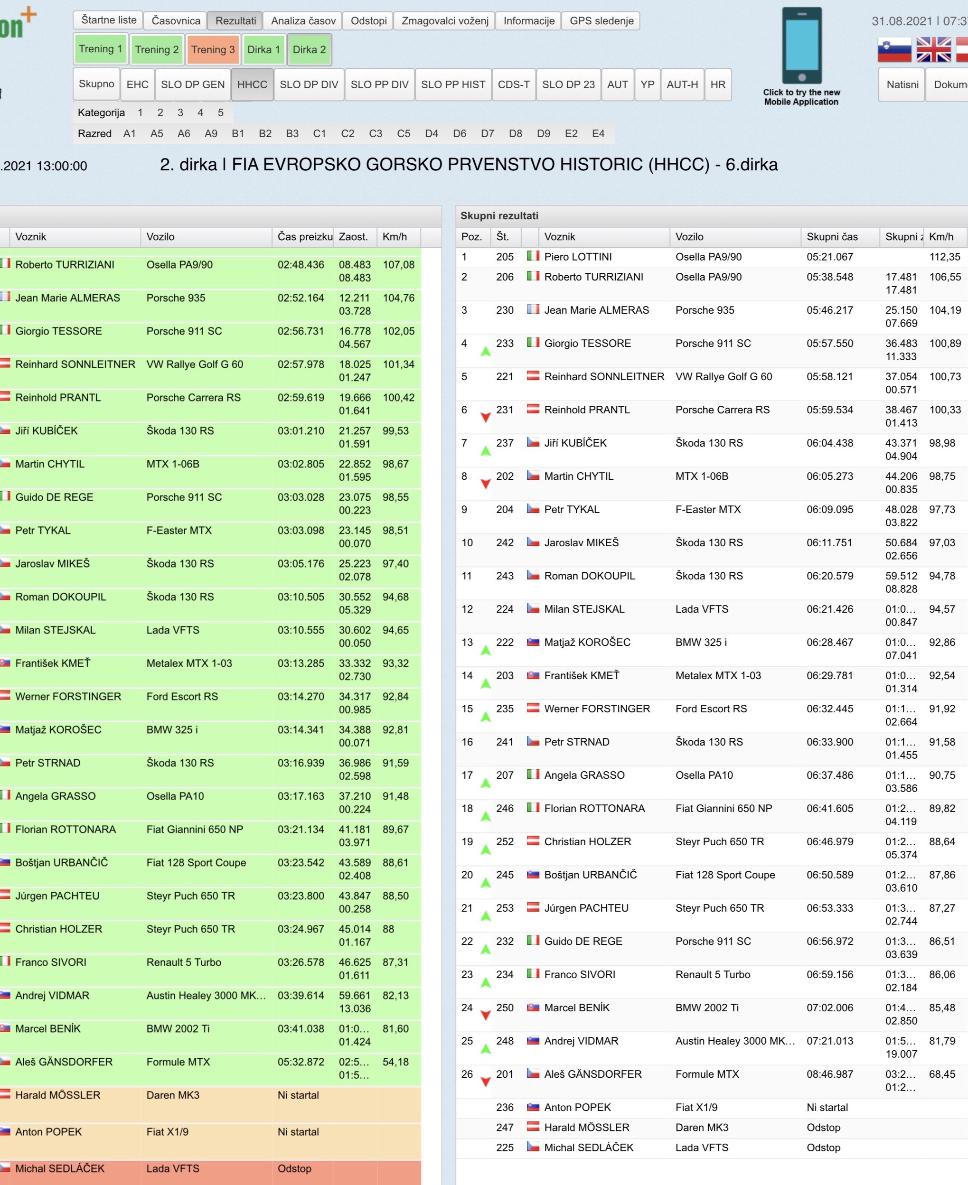The height and width of the screenshot is (1185, 968).
Task: Click the mobile application phone icon
Action: click(801, 46)
